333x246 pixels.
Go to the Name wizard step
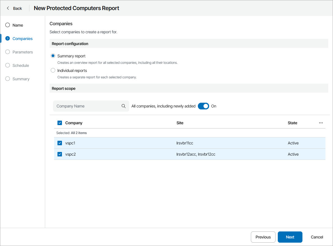click(x=18, y=25)
